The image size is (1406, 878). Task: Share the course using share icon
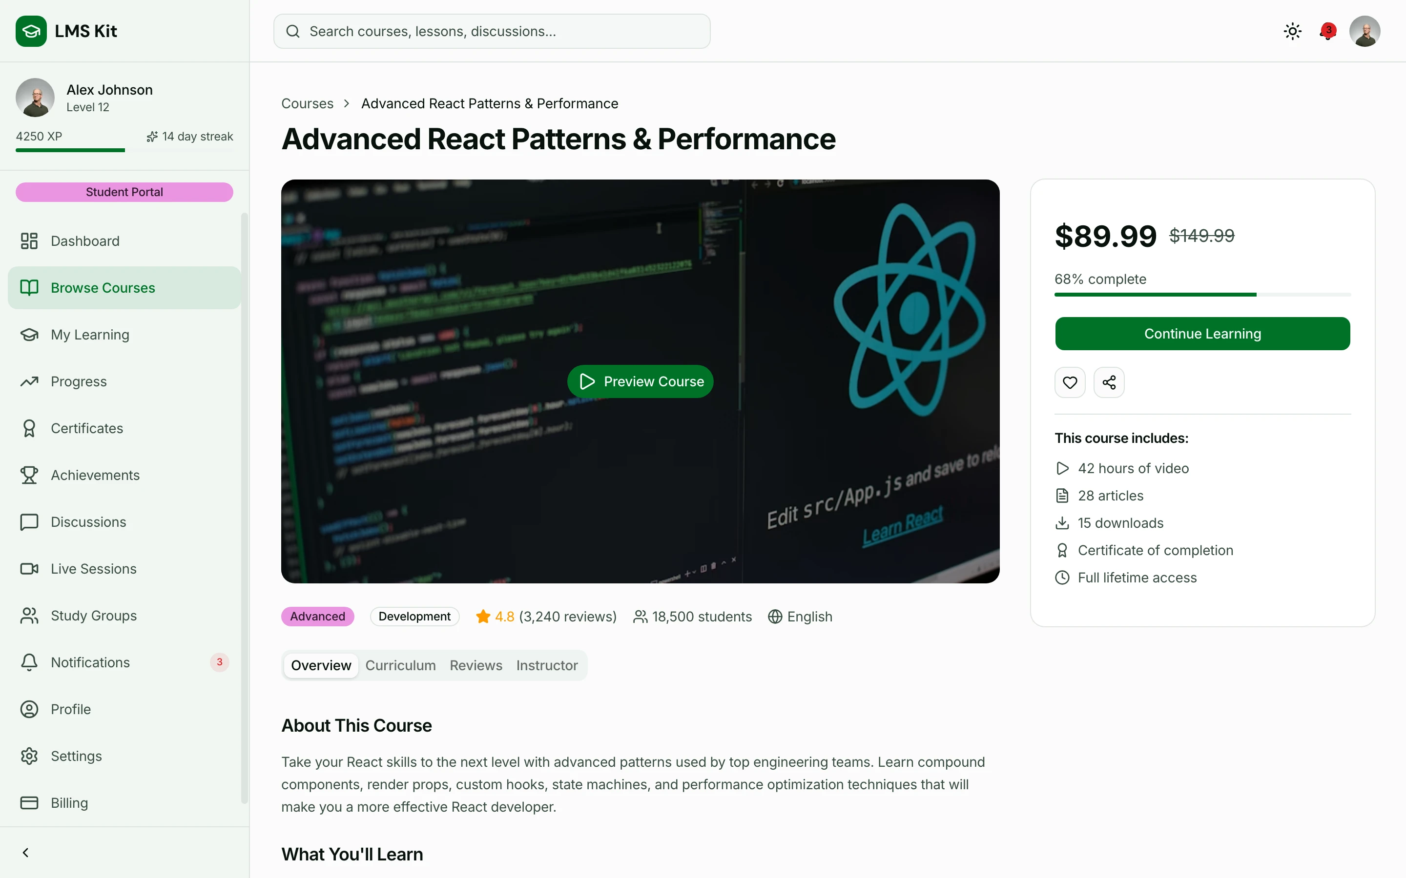pyautogui.click(x=1109, y=383)
